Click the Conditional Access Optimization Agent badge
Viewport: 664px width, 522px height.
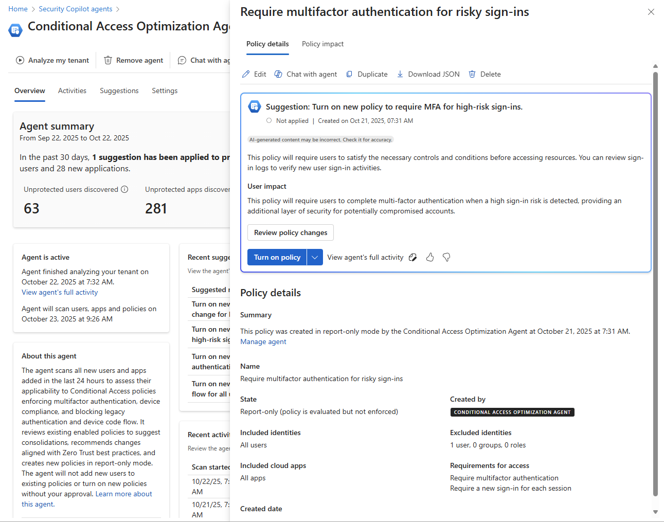pyautogui.click(x=512, y=412)
